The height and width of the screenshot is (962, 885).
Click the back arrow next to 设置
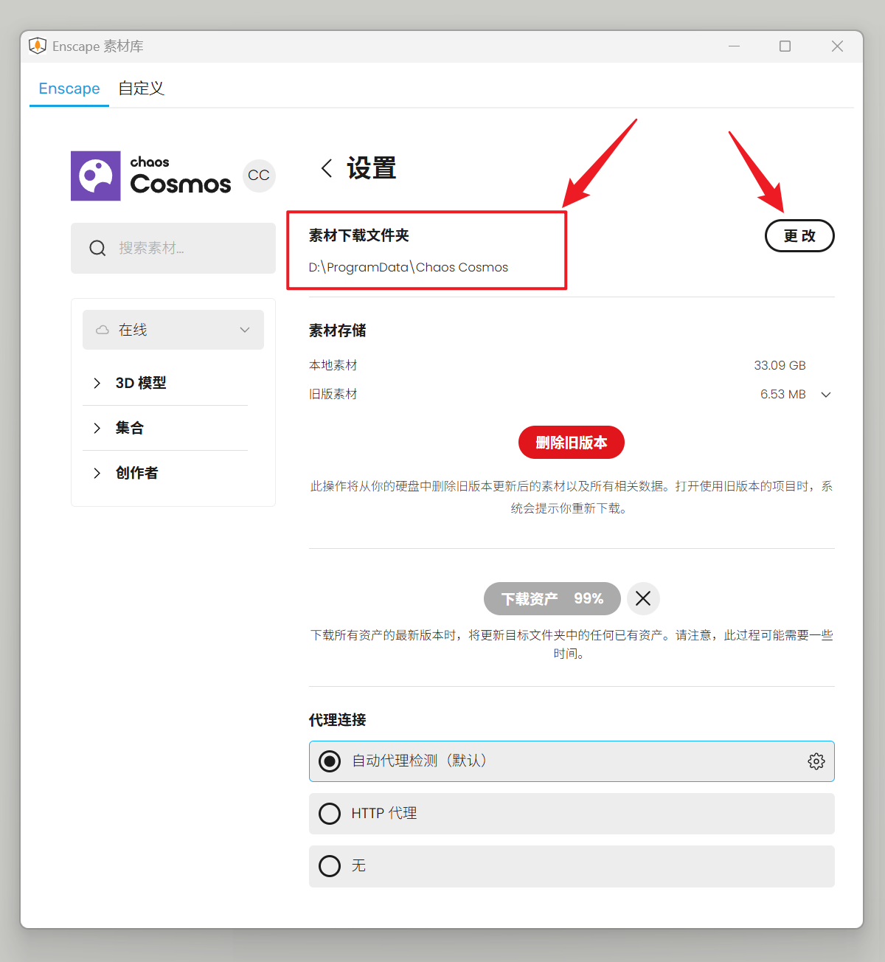point(327,168)
